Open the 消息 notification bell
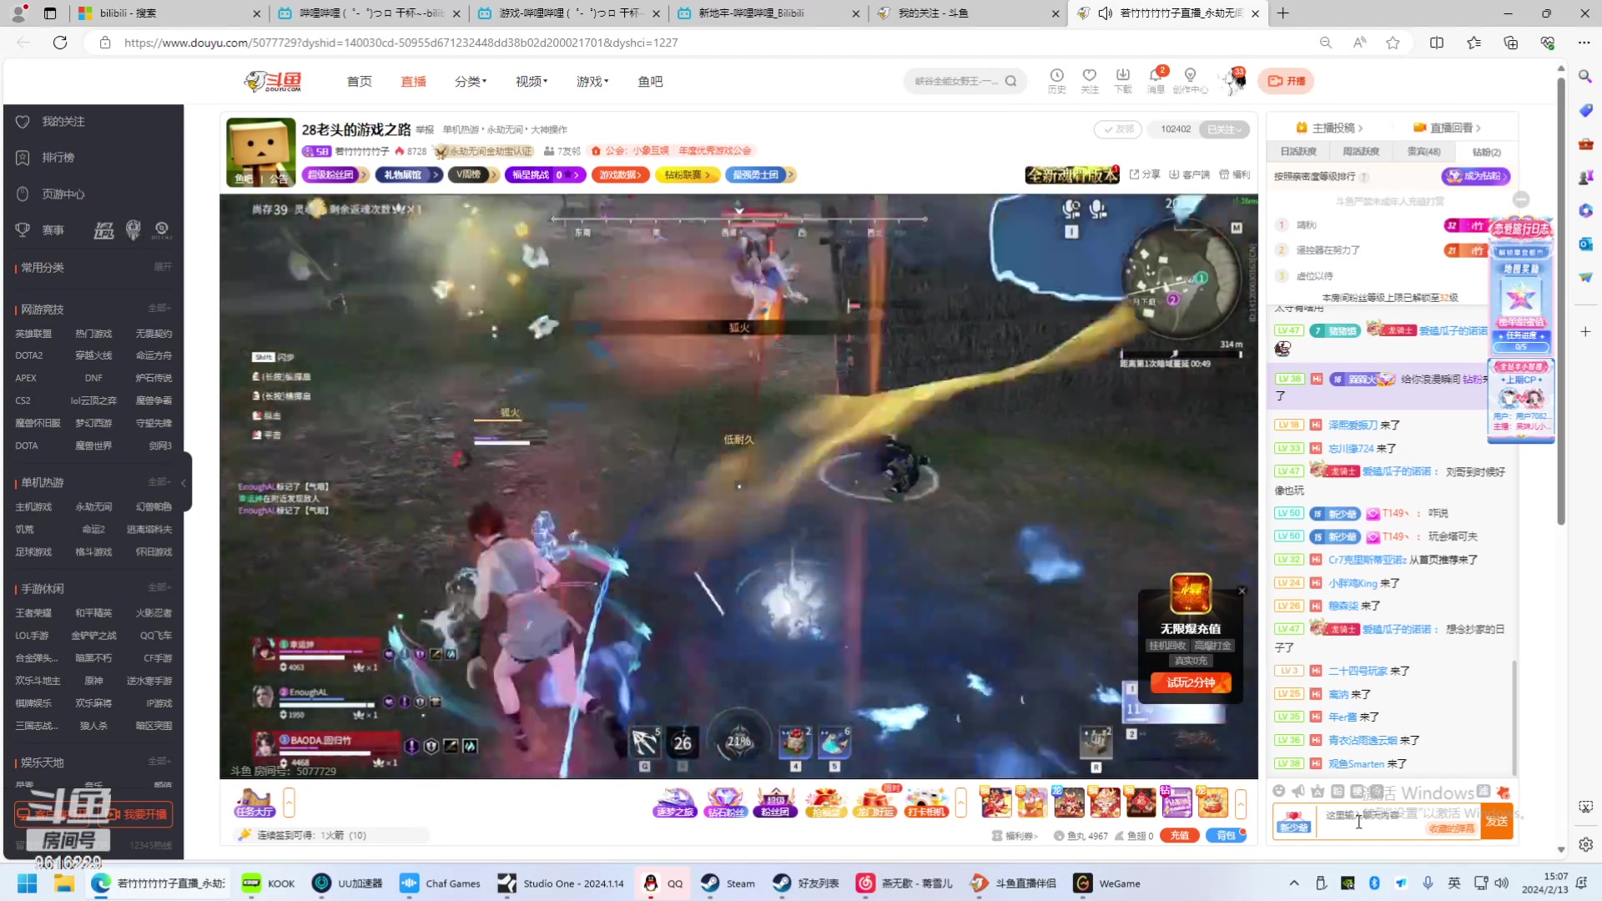 (x=1156, y=80)
